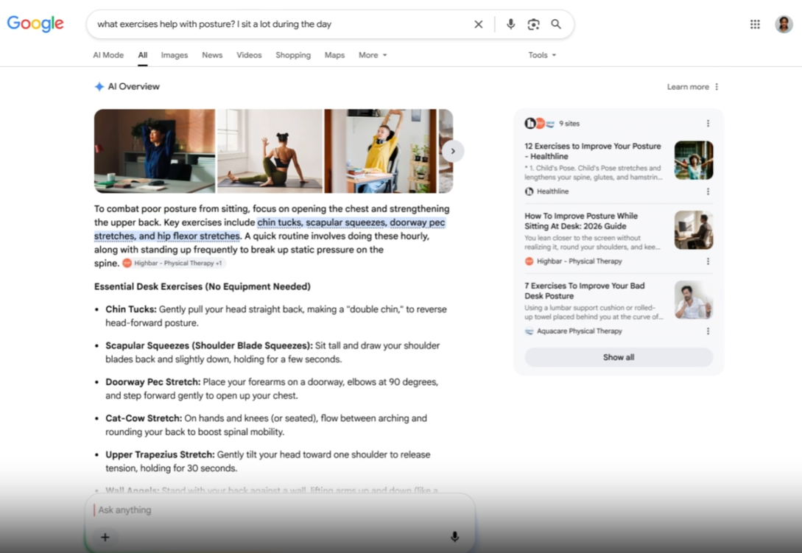Click the AI Overview sparkle icon

click(x=99, y=86)
